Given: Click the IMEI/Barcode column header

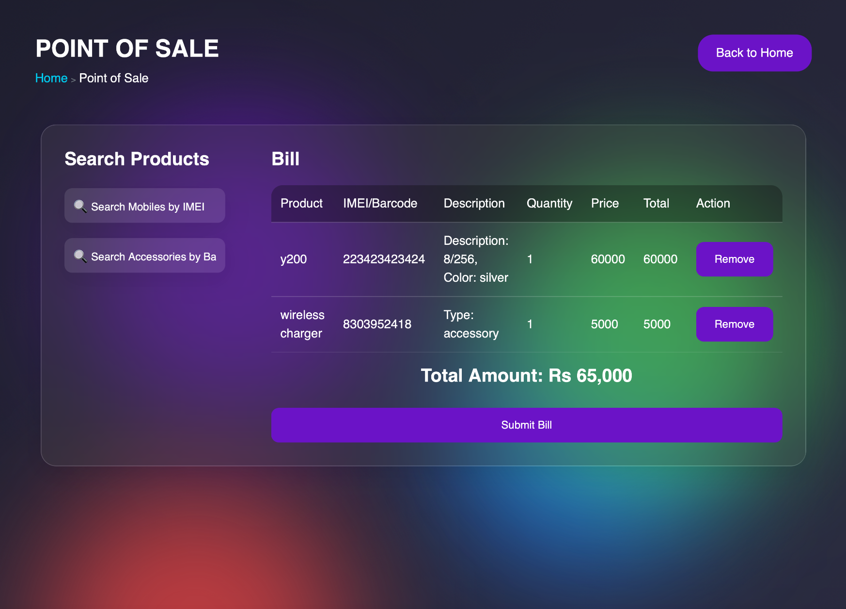Looking at the screenshot, I should [380, 204].
